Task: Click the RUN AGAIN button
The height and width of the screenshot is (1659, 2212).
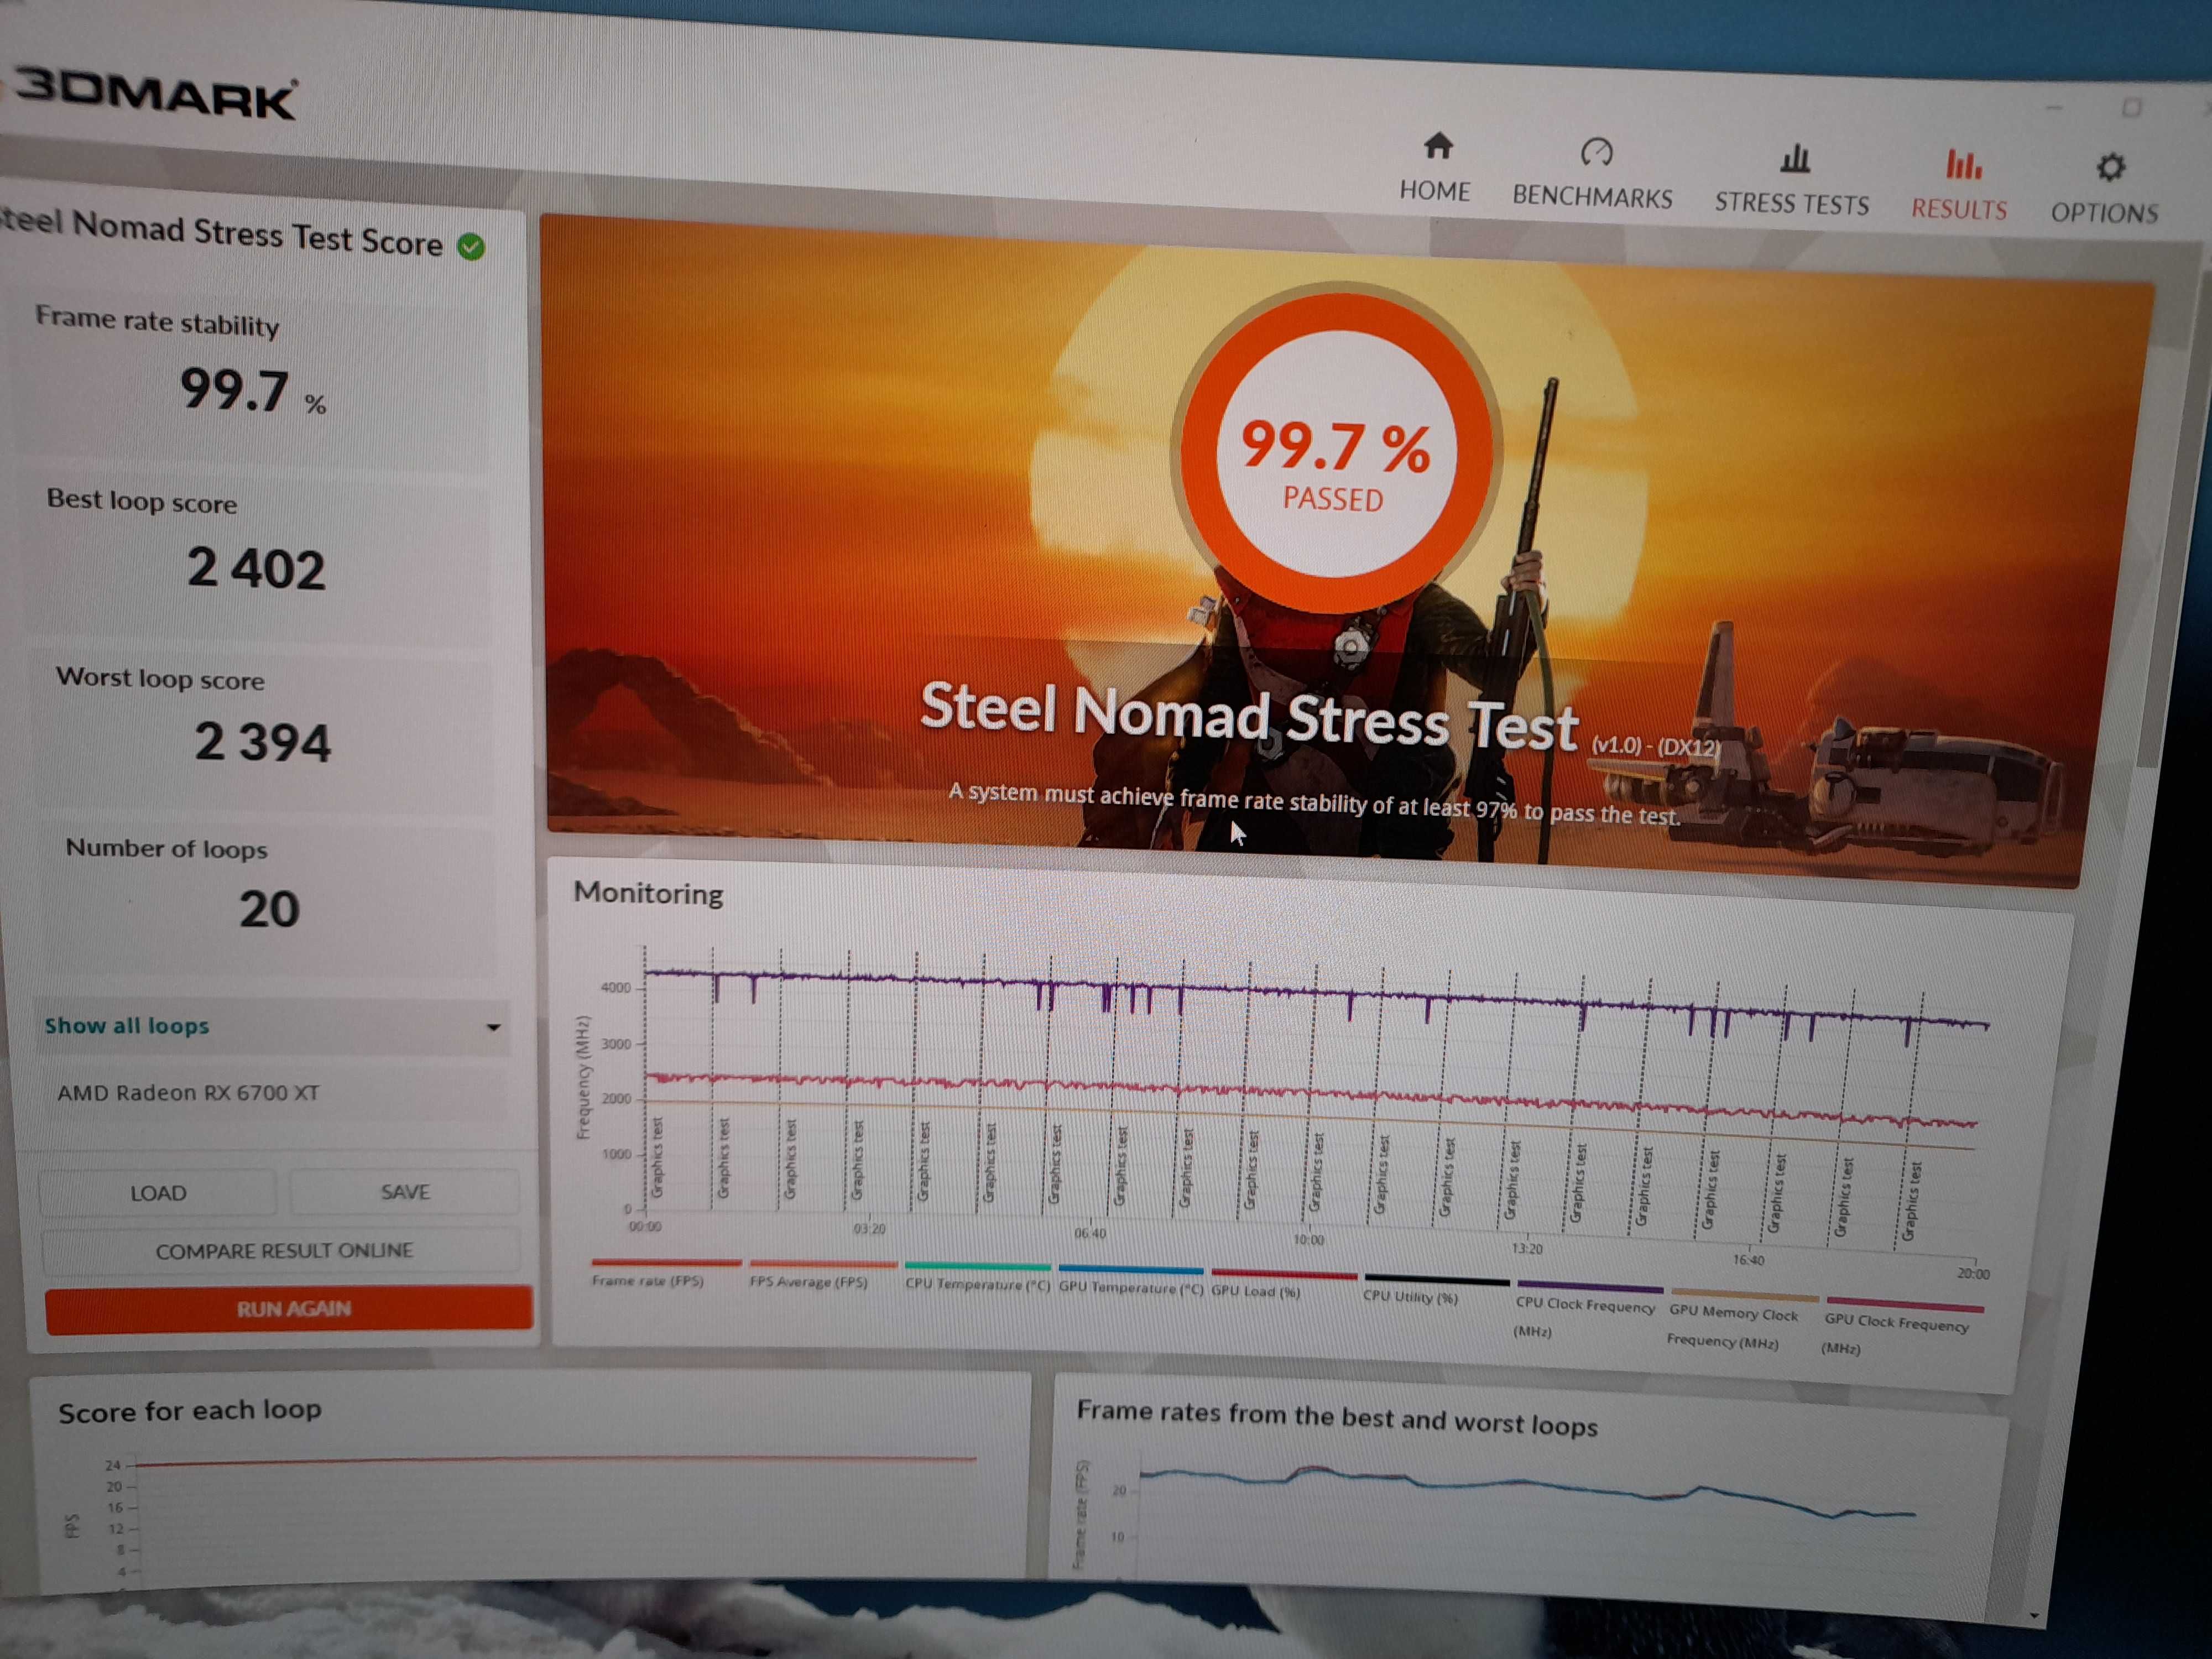Action: tap(290, 1309)
